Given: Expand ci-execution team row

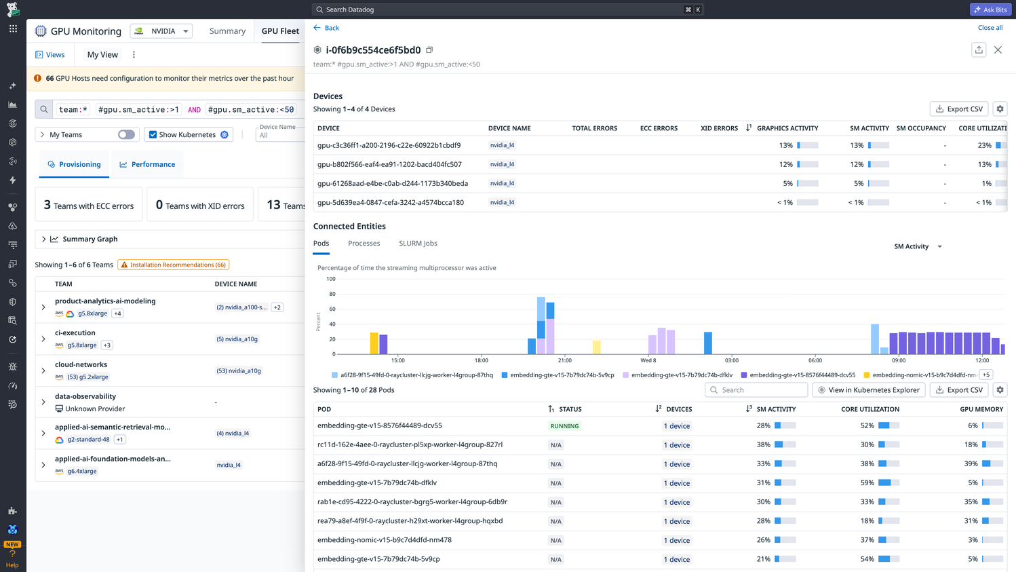Looking at the screenshot, I should coord(43,339).
